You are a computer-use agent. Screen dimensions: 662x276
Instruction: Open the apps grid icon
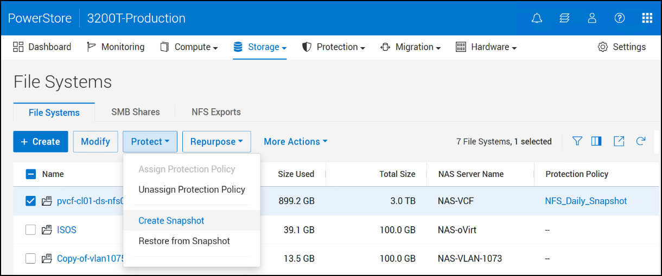647,18
